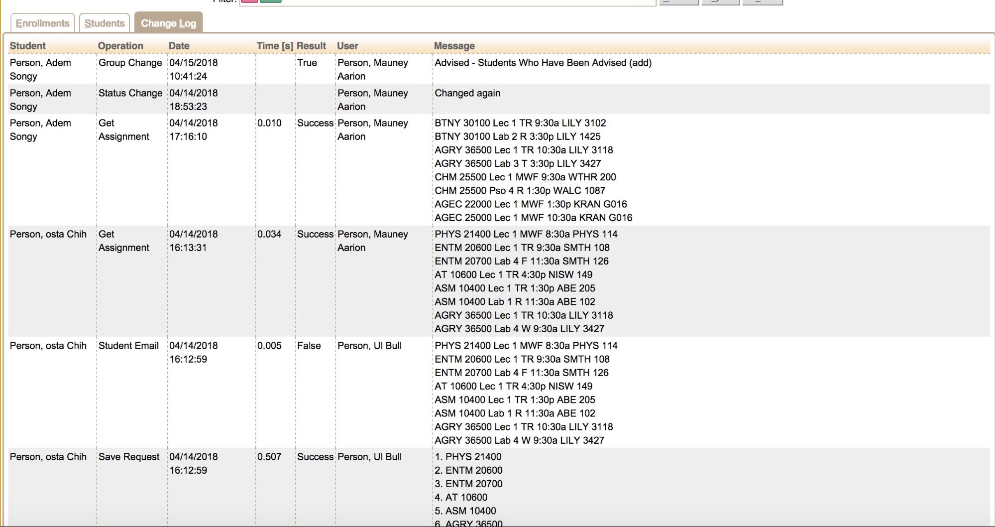Click user 'Person, Ul Bull' in Student Email row

pyautogui.click(x=369, y=346)
